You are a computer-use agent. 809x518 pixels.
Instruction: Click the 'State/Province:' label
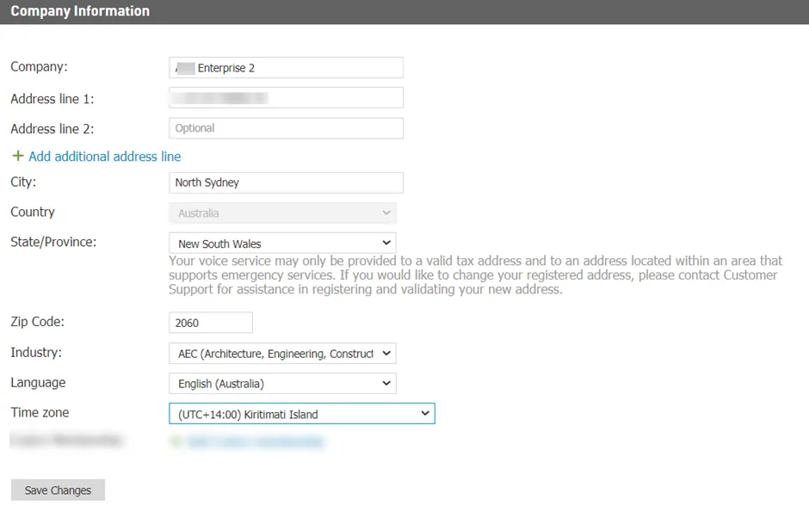click(53, 242)
